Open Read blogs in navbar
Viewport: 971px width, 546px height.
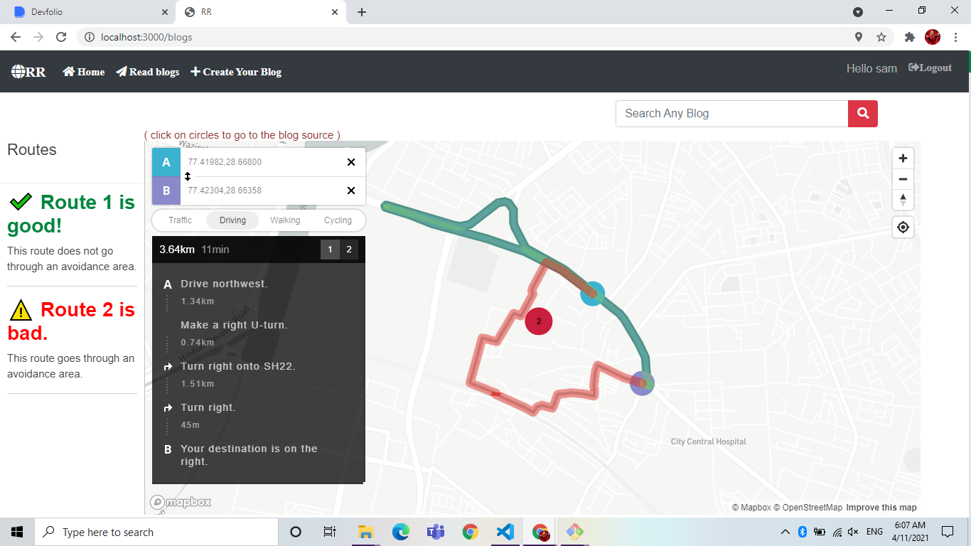[148, 72]
